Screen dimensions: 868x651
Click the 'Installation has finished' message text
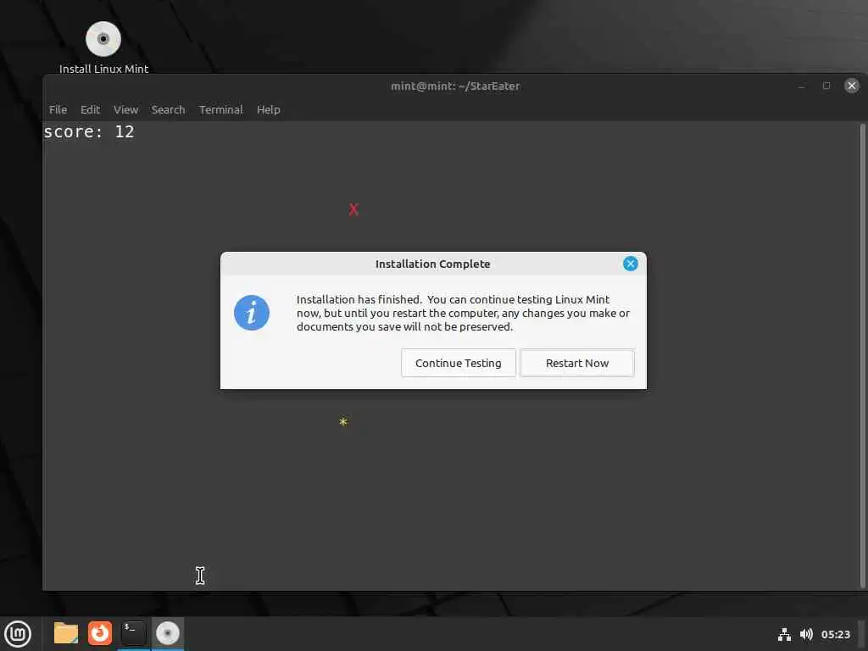click(x=464, y=313)
